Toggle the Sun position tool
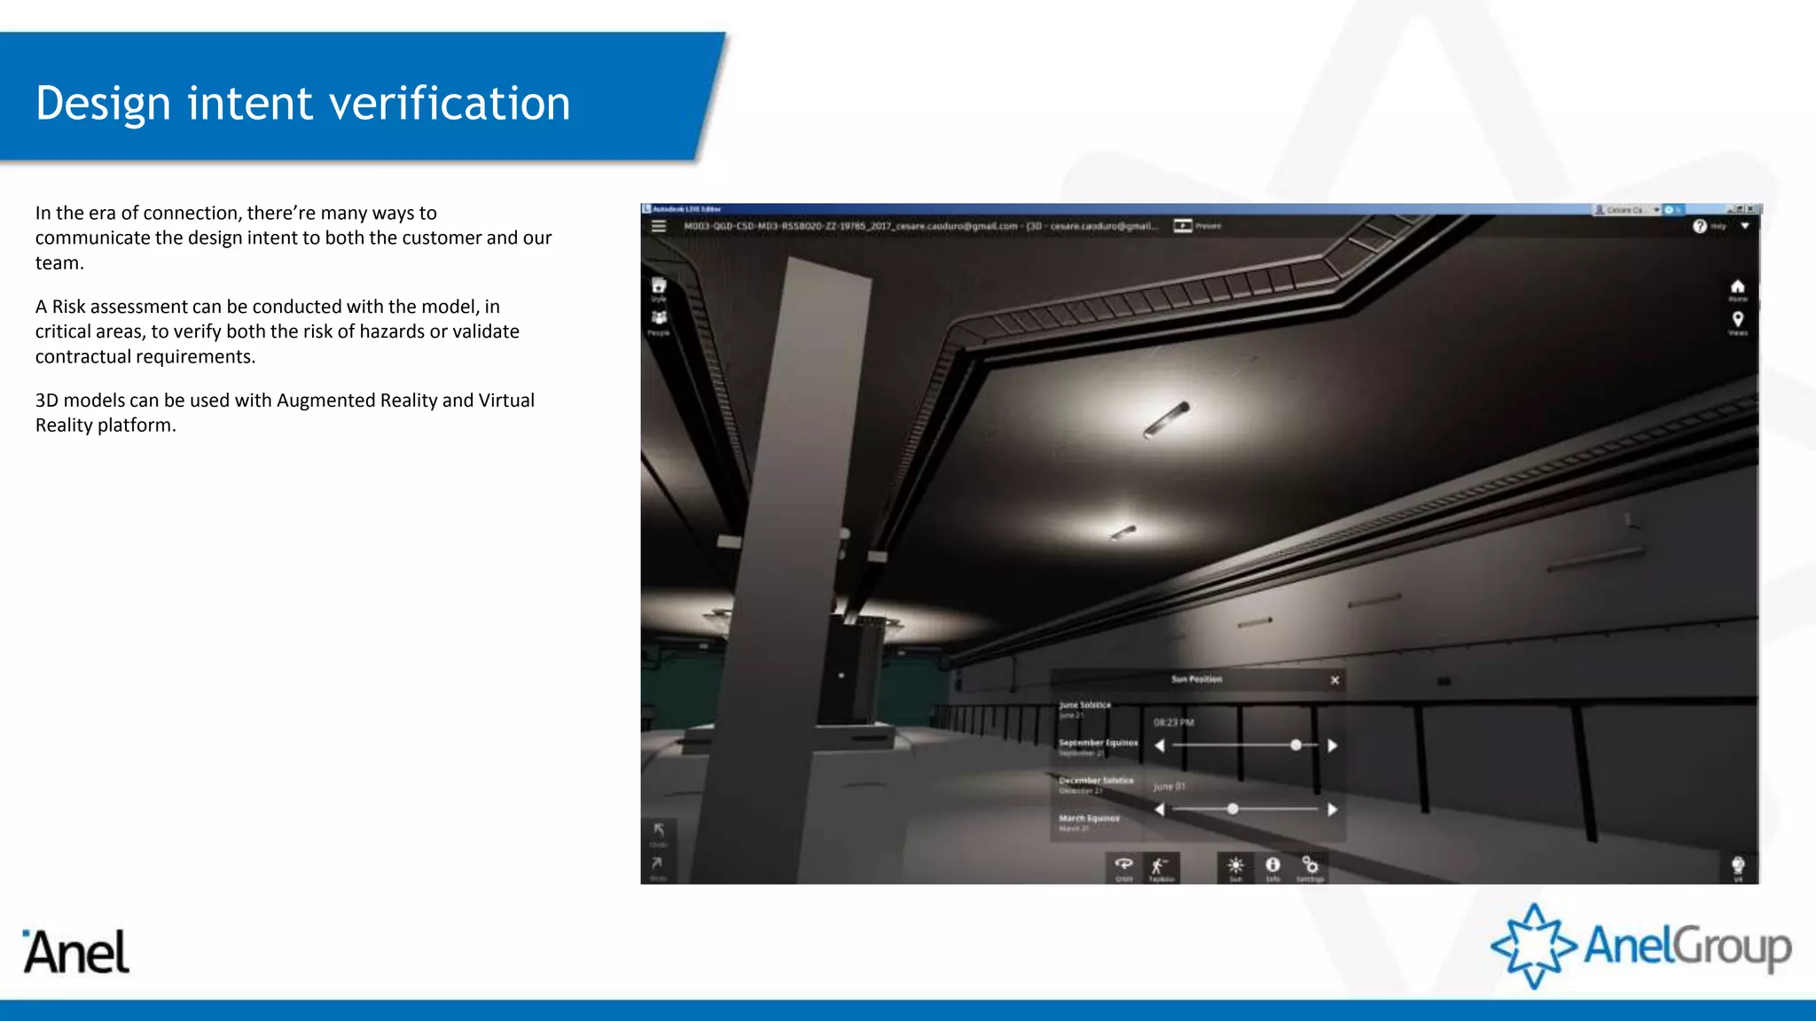The width and height of the screenshot is (1816, 1021). 1235,868
